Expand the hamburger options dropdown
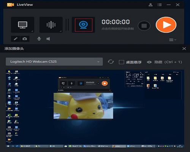Image resolution: width=190 pixels, height=152 pixels. click(x=173, y=40)
